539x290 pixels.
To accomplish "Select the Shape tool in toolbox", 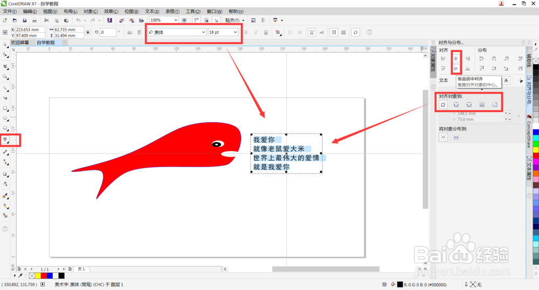I will [x=5, y=55].
